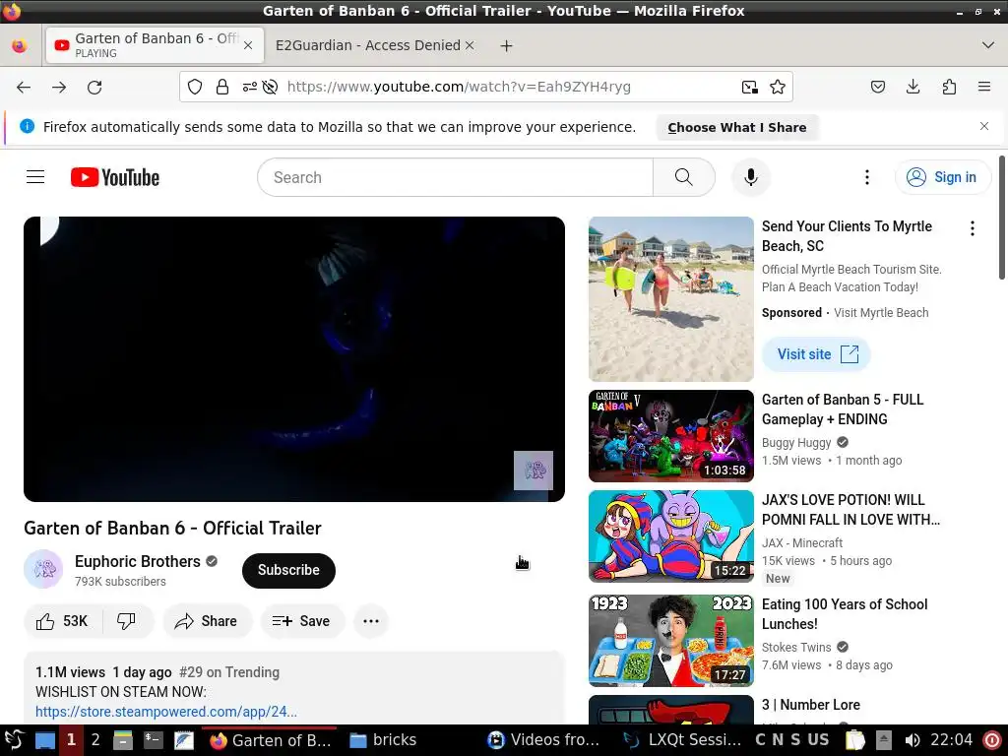Run the YouTube search magnifier button
The height and width of the screenshot is (756, 1008).
coord(684,177)
